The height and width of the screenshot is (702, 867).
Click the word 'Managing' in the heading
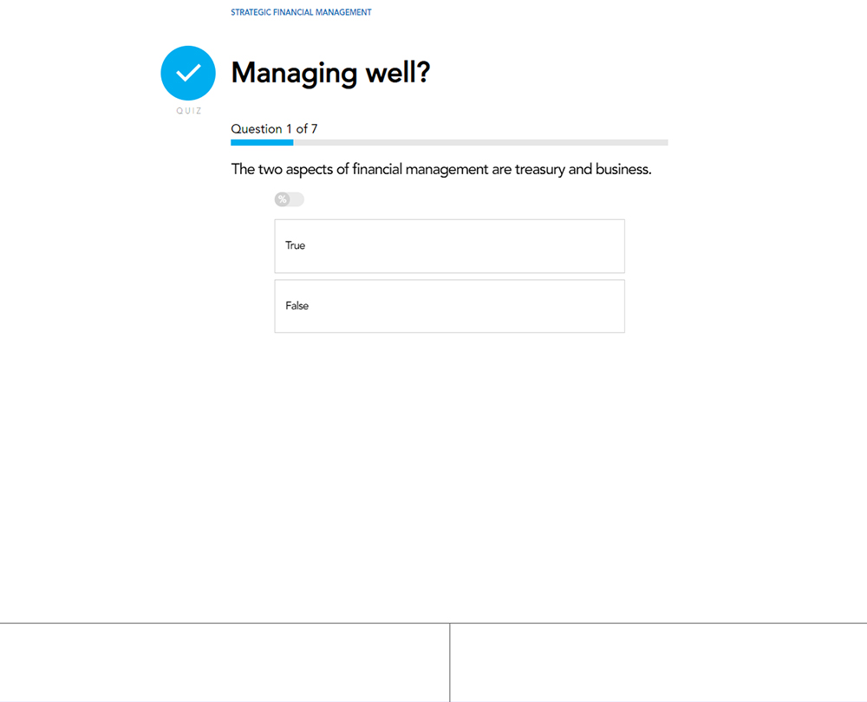[294, 73]
